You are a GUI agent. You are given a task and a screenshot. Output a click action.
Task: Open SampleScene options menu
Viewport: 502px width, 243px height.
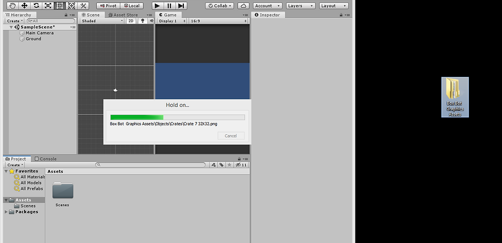(x=73, y=27)
